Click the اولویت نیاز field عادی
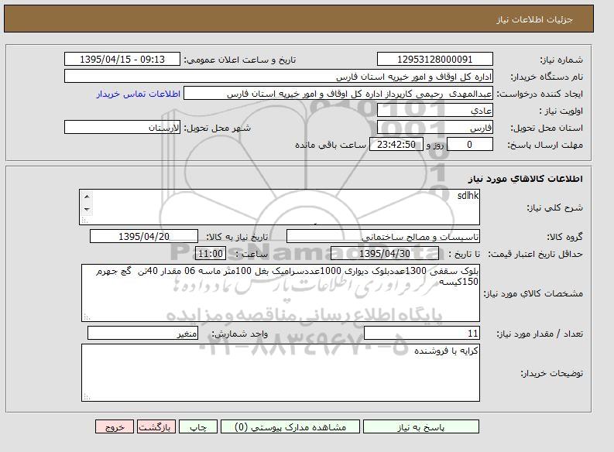Screen dimensions: 614x452 (x=434, y=111)
